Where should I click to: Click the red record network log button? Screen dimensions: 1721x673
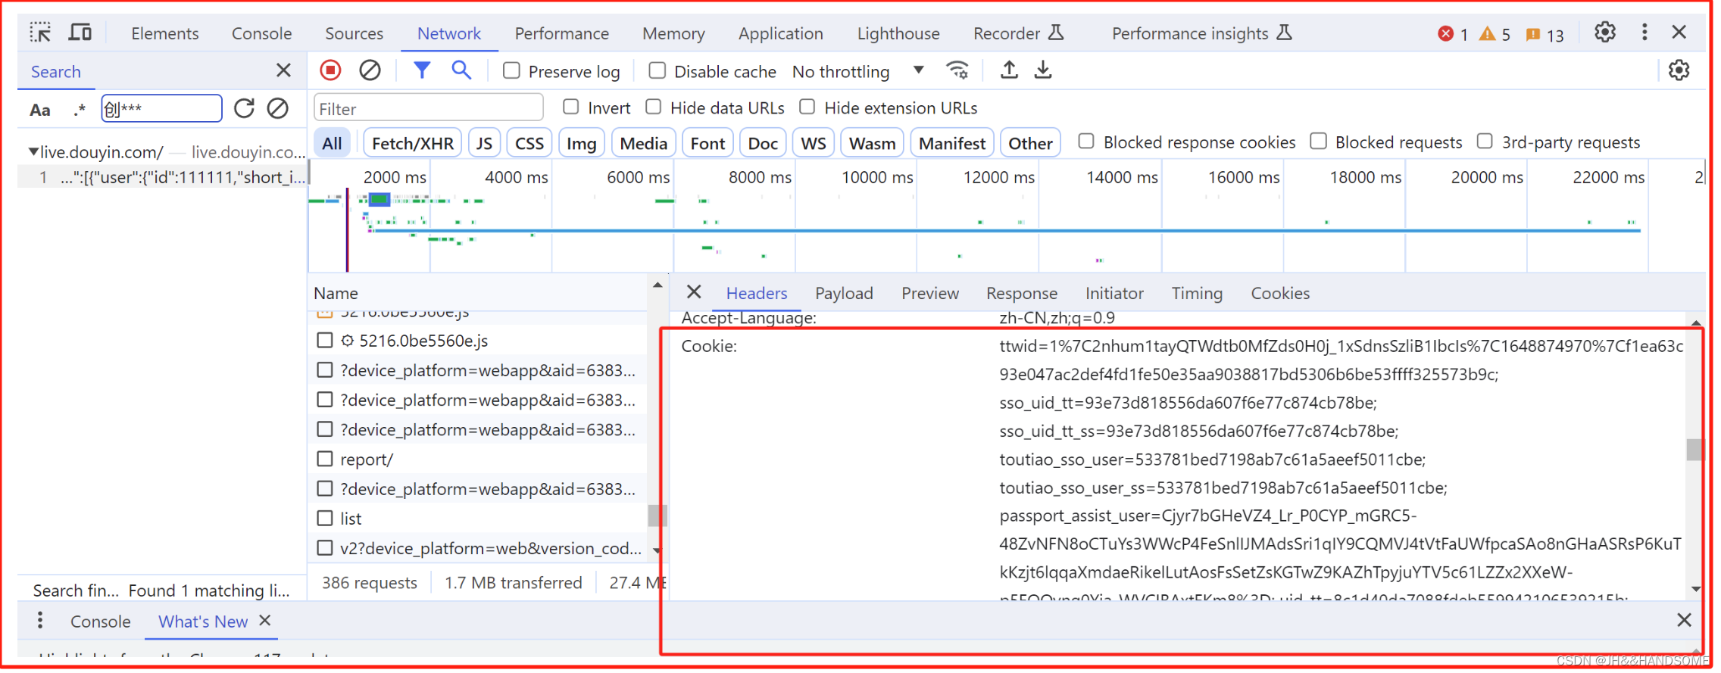(x=330, y=70)
